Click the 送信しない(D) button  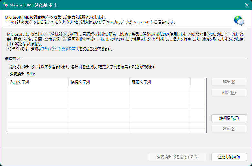(x=229, y=157)
